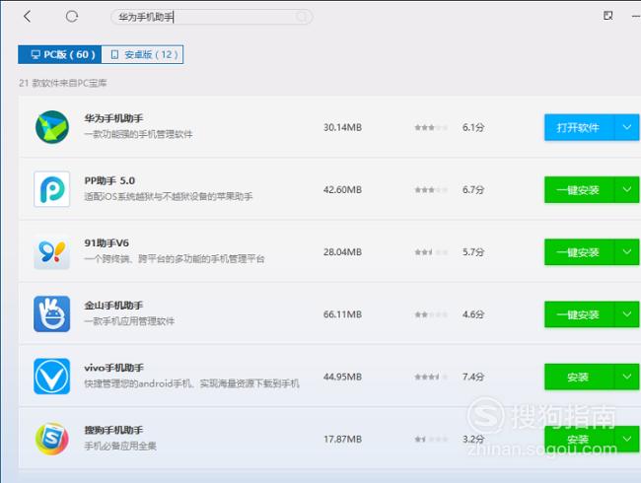Expand dropdown arrow beside 打开软件 button

(626, 127)
